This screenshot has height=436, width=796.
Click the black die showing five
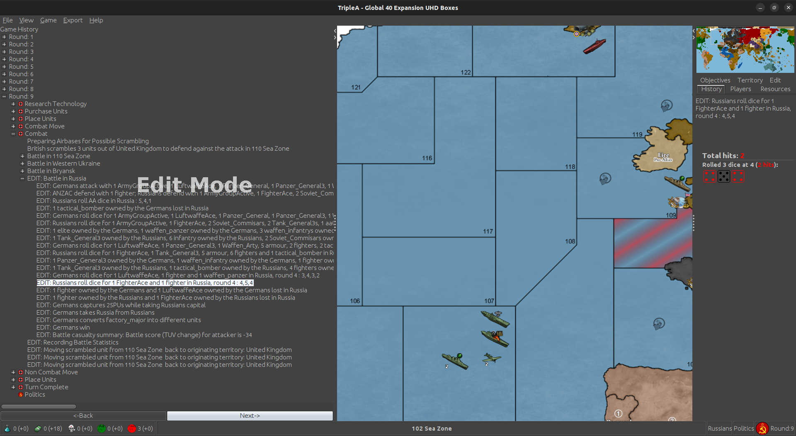(724, 177)
